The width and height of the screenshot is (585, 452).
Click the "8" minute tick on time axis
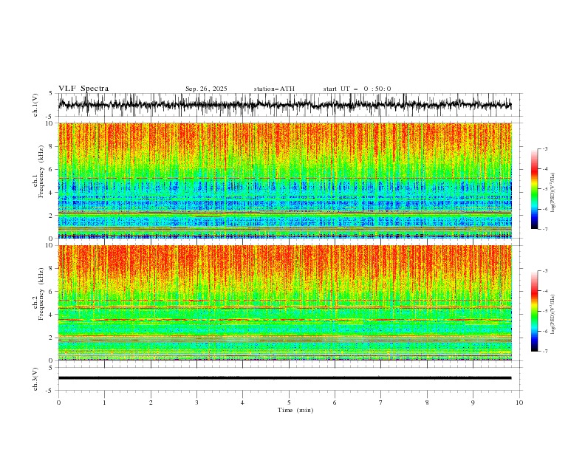tap(427, 403)
